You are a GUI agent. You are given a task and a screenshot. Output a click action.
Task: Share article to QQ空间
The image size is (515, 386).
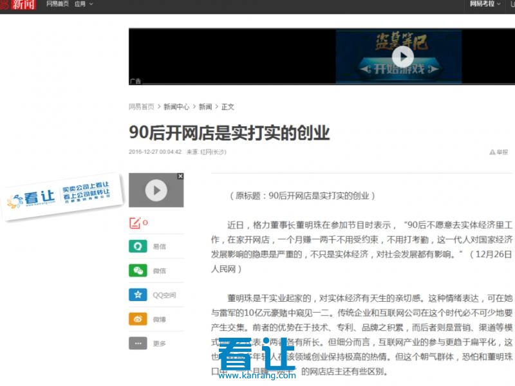(138, 295)
